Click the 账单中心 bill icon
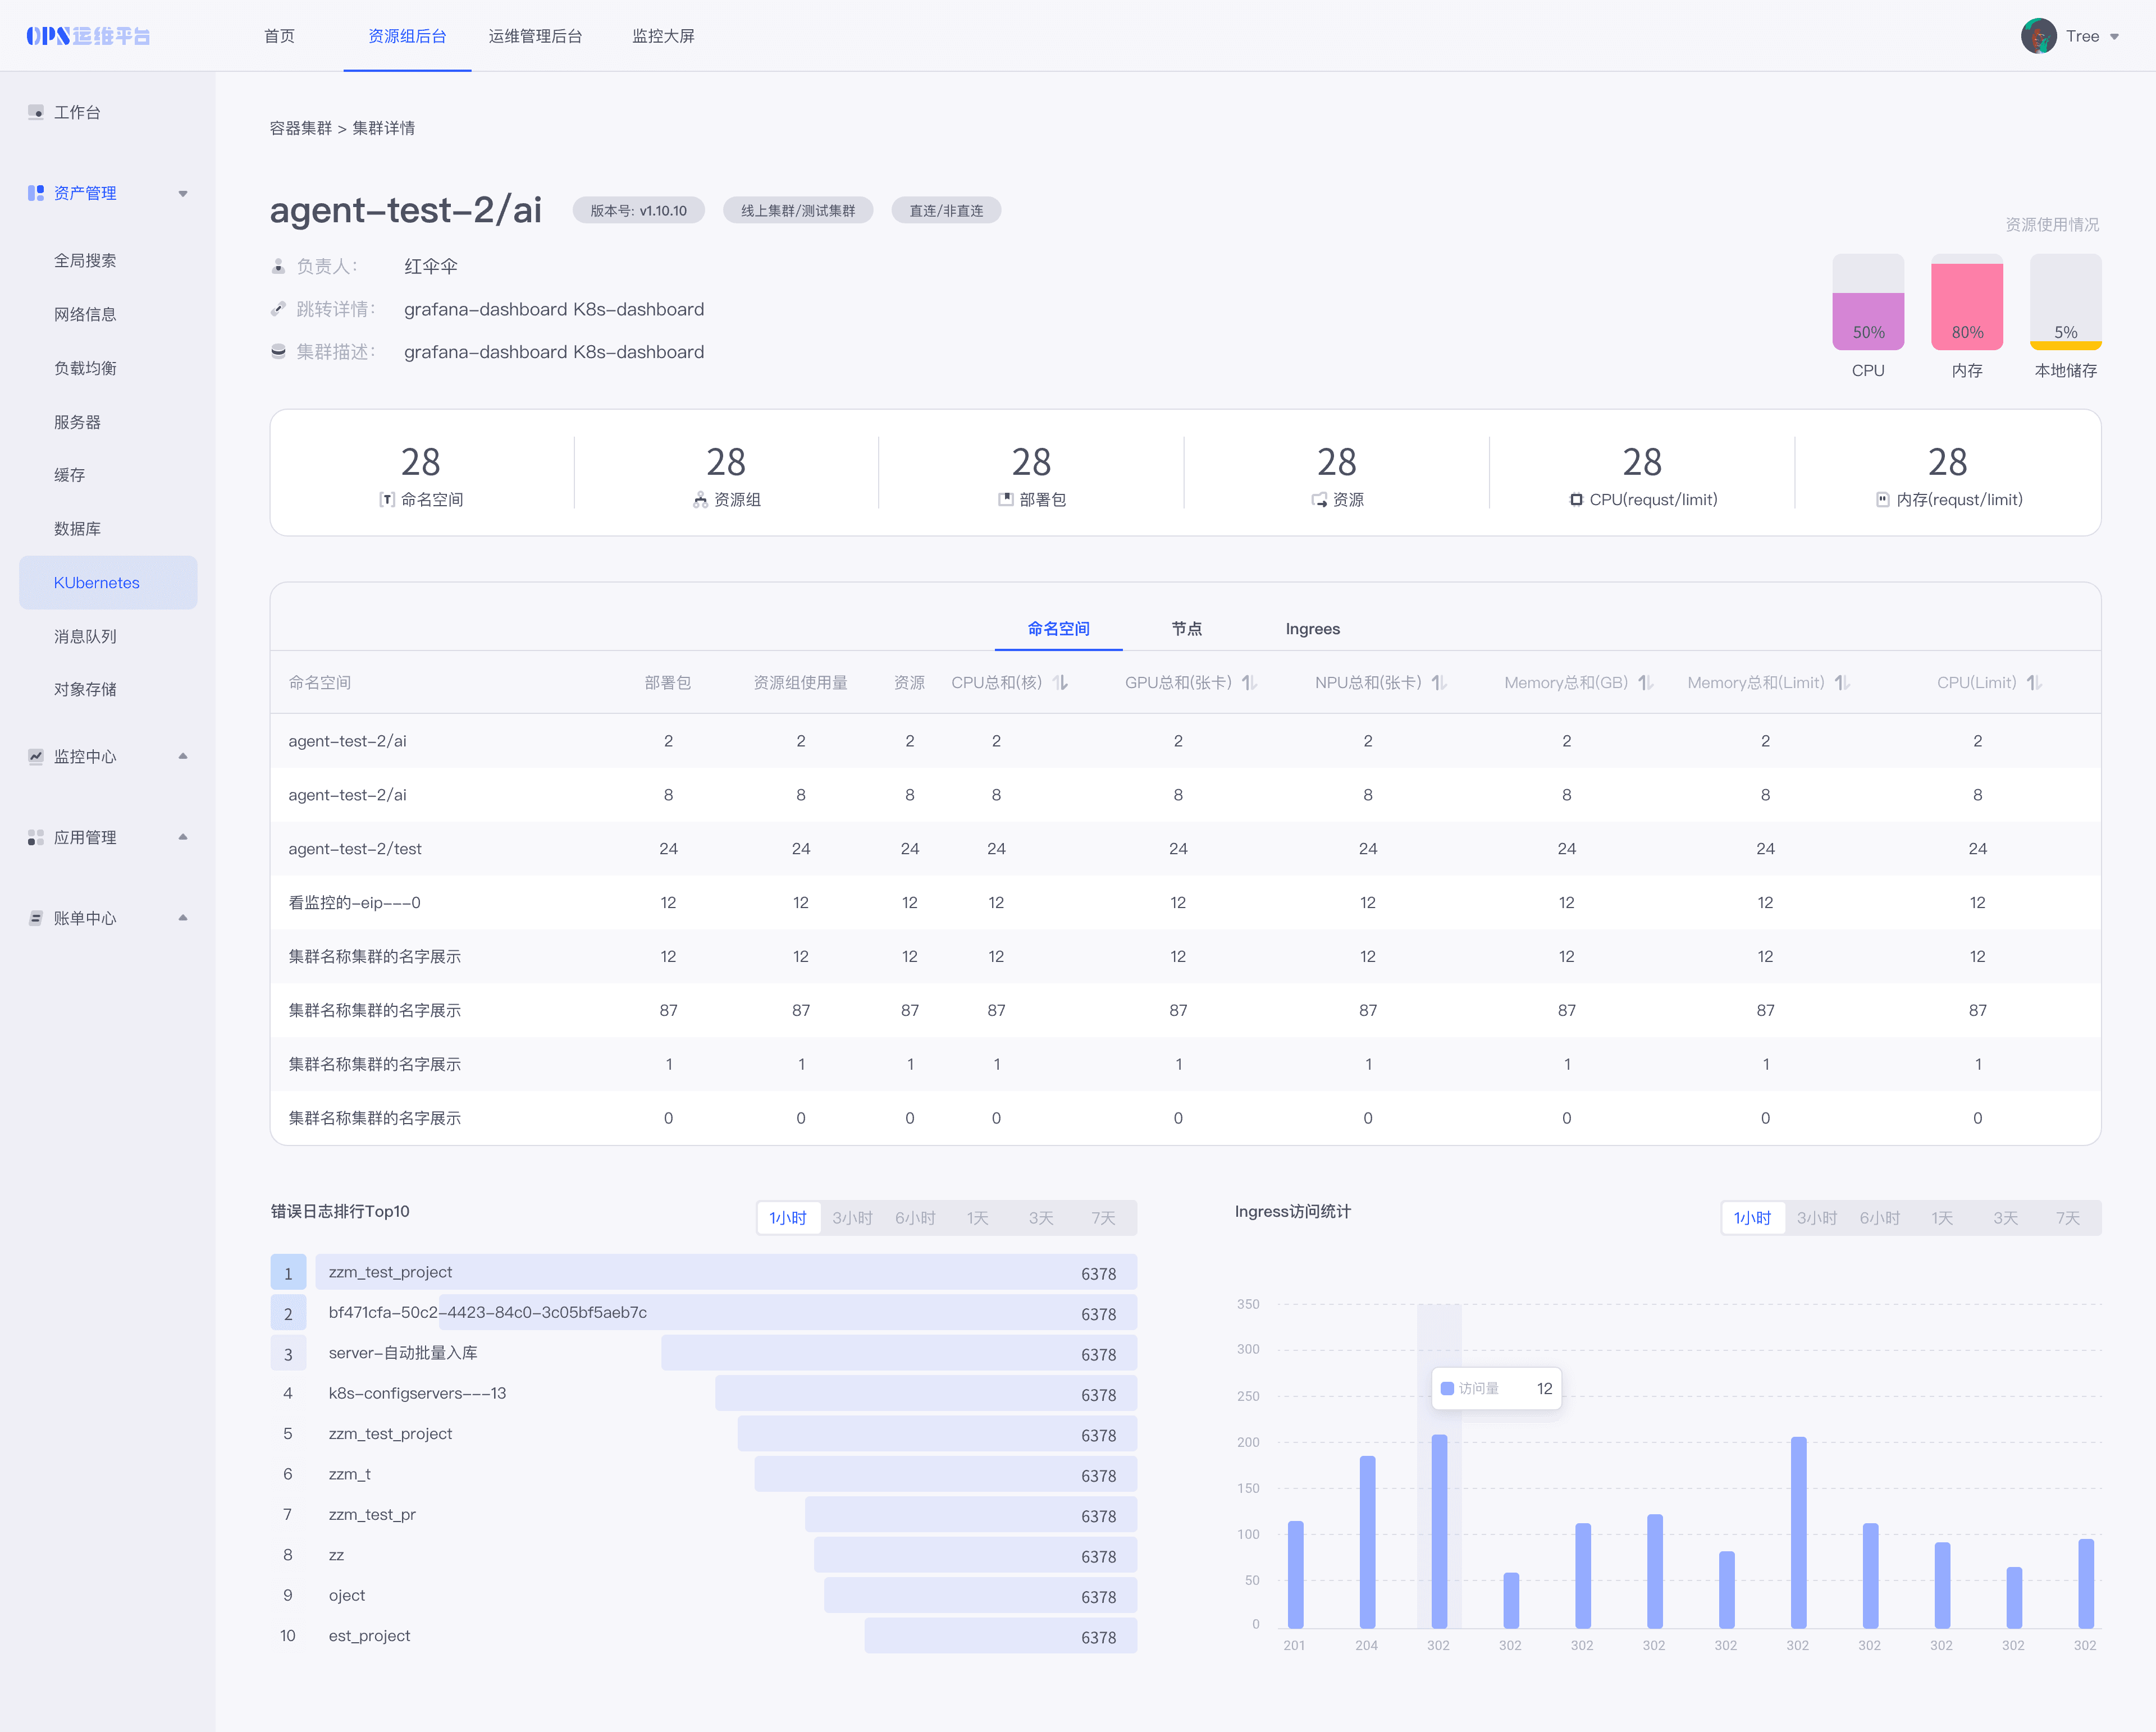Screen dimensions: 2156x1732 [36, 918]
